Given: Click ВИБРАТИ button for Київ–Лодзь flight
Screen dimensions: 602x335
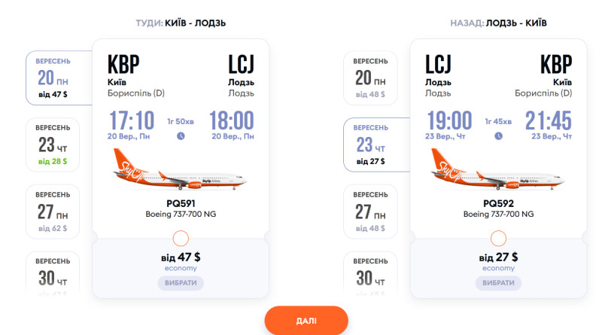Looking at the screenshot, I should coord(181,283).
